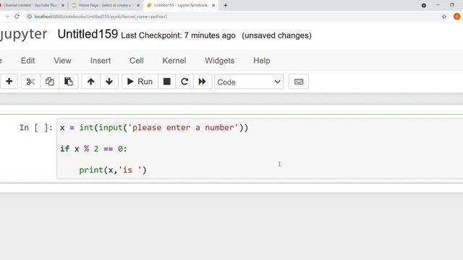Open the Help menu
The height and width of the screenshot is (260, 463).
[x=262, y=61]
